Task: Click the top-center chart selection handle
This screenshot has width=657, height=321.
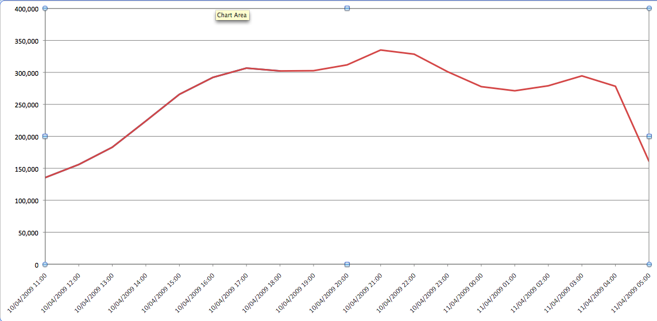Action: pos(347,9)
